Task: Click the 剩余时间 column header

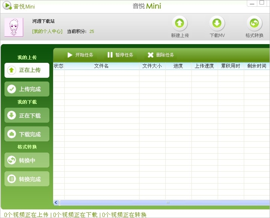Action: (x=257, y=66)
